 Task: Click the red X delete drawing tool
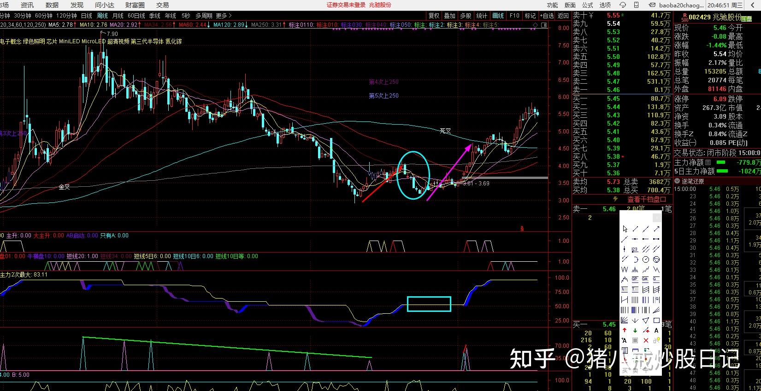pos(646,340)
